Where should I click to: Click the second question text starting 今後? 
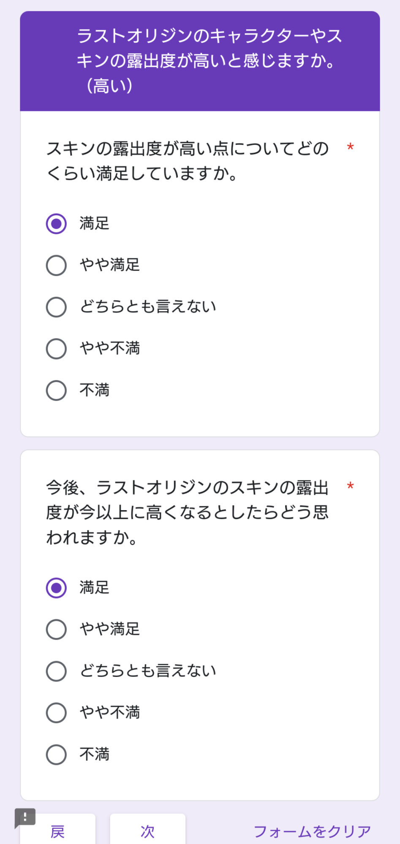pos(187,512)
